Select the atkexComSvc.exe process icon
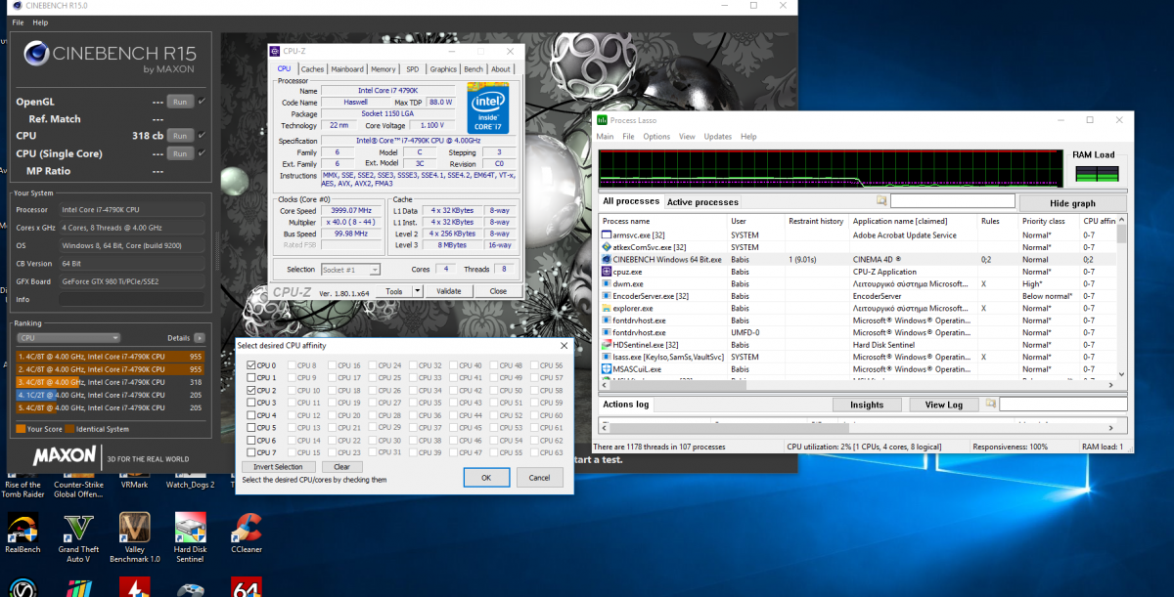 tap(606, 247)
